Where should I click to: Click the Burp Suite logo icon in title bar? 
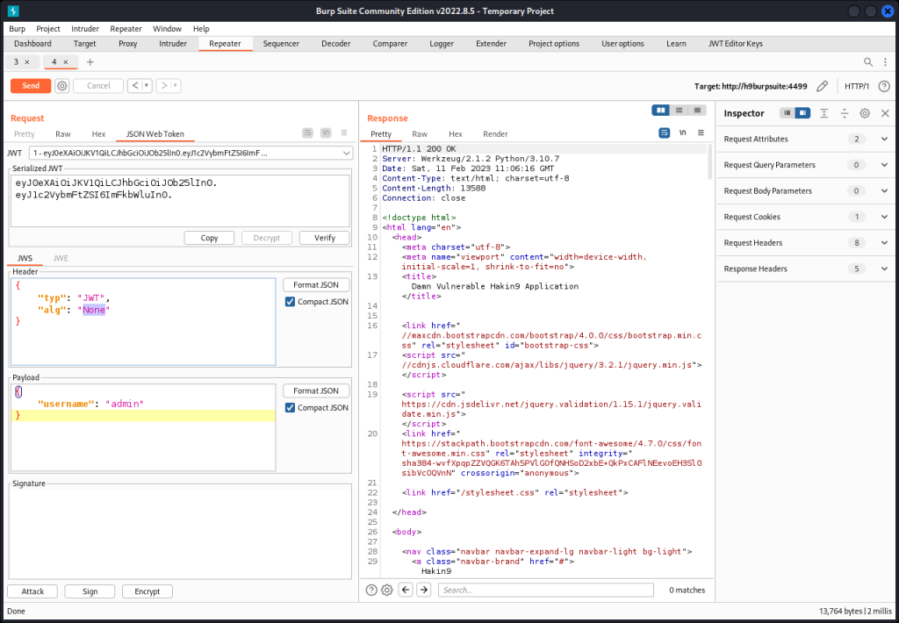12,11
